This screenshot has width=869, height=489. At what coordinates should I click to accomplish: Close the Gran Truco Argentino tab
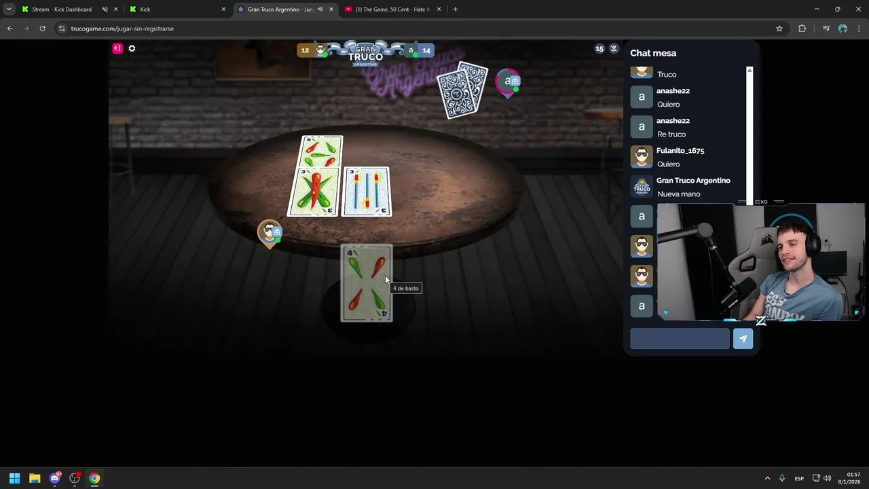(331, 10)
